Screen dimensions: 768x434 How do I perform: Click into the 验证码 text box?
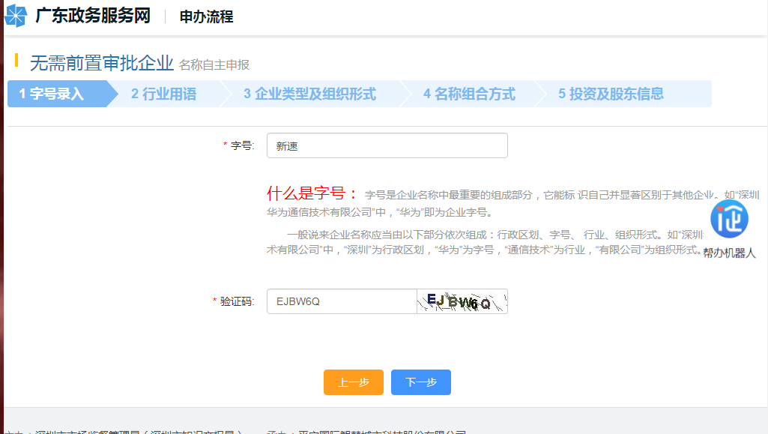[x=342, y=301]
